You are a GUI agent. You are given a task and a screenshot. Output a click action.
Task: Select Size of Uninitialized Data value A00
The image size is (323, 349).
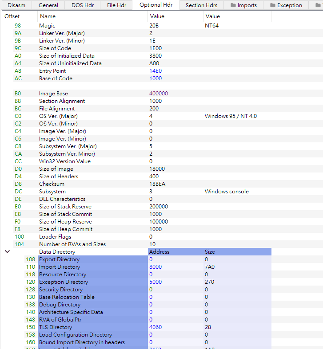[x=154, y=63]
